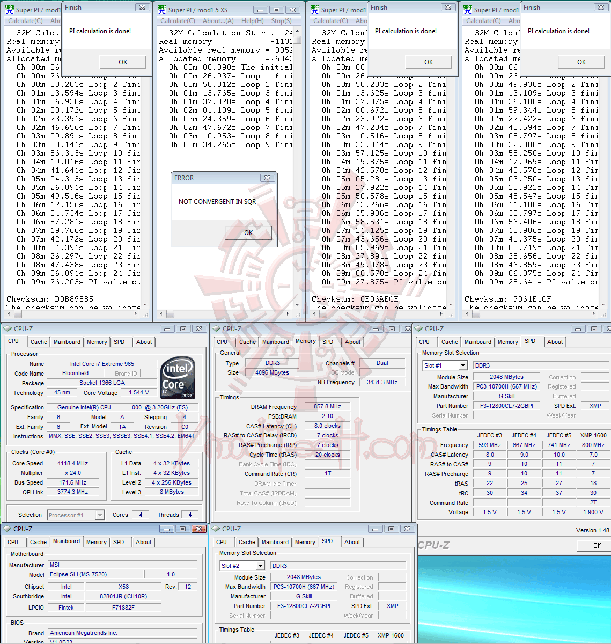Click OK in the ERROR not convergent dialog

coord(248,232)
